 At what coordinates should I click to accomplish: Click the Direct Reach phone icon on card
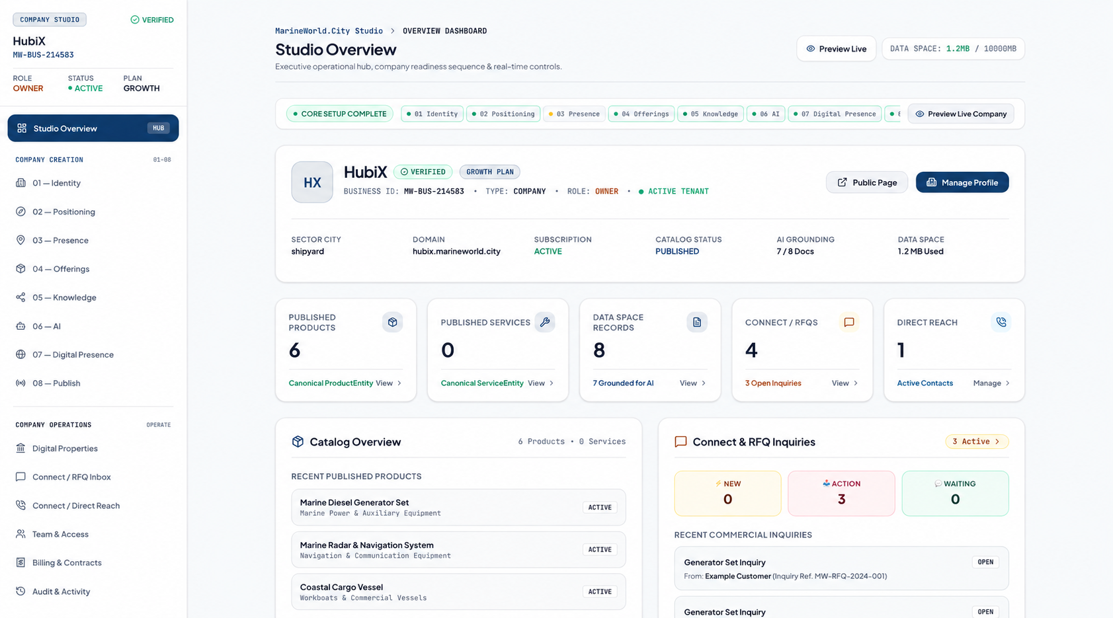point(1001,322)
